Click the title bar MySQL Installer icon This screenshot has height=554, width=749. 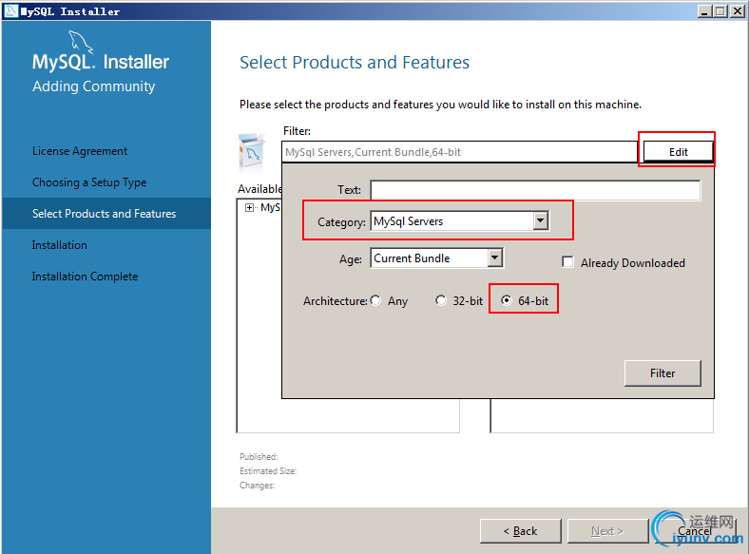[x=10, y=11]
